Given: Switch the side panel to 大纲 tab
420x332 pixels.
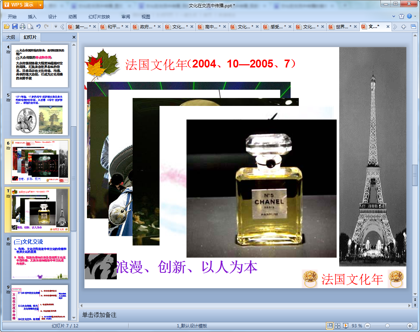Looking at the screenshot, I should [11, 37].
